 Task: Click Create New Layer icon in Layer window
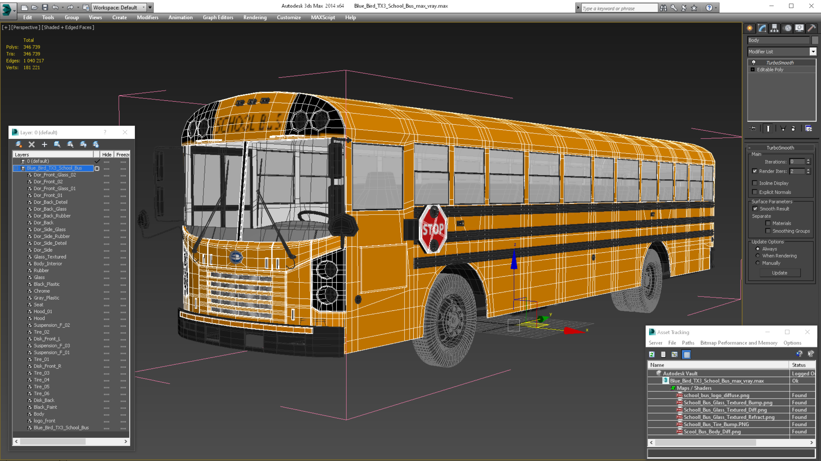(19, 145)
